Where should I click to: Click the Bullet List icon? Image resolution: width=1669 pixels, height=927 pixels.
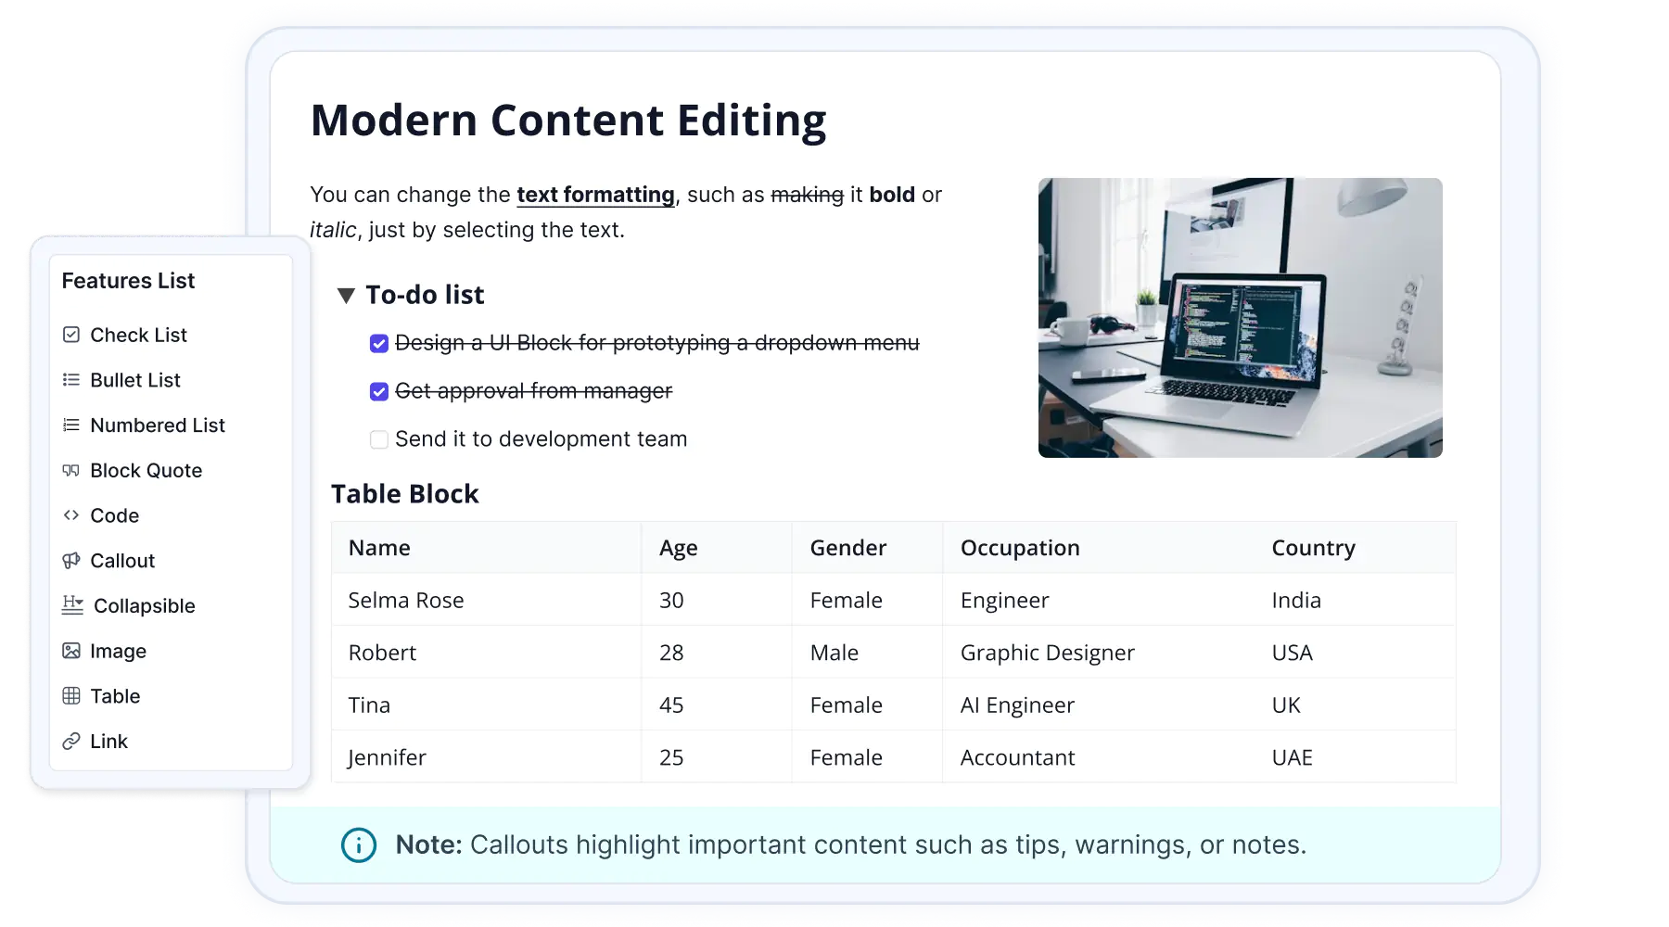(x=71, y=380)
